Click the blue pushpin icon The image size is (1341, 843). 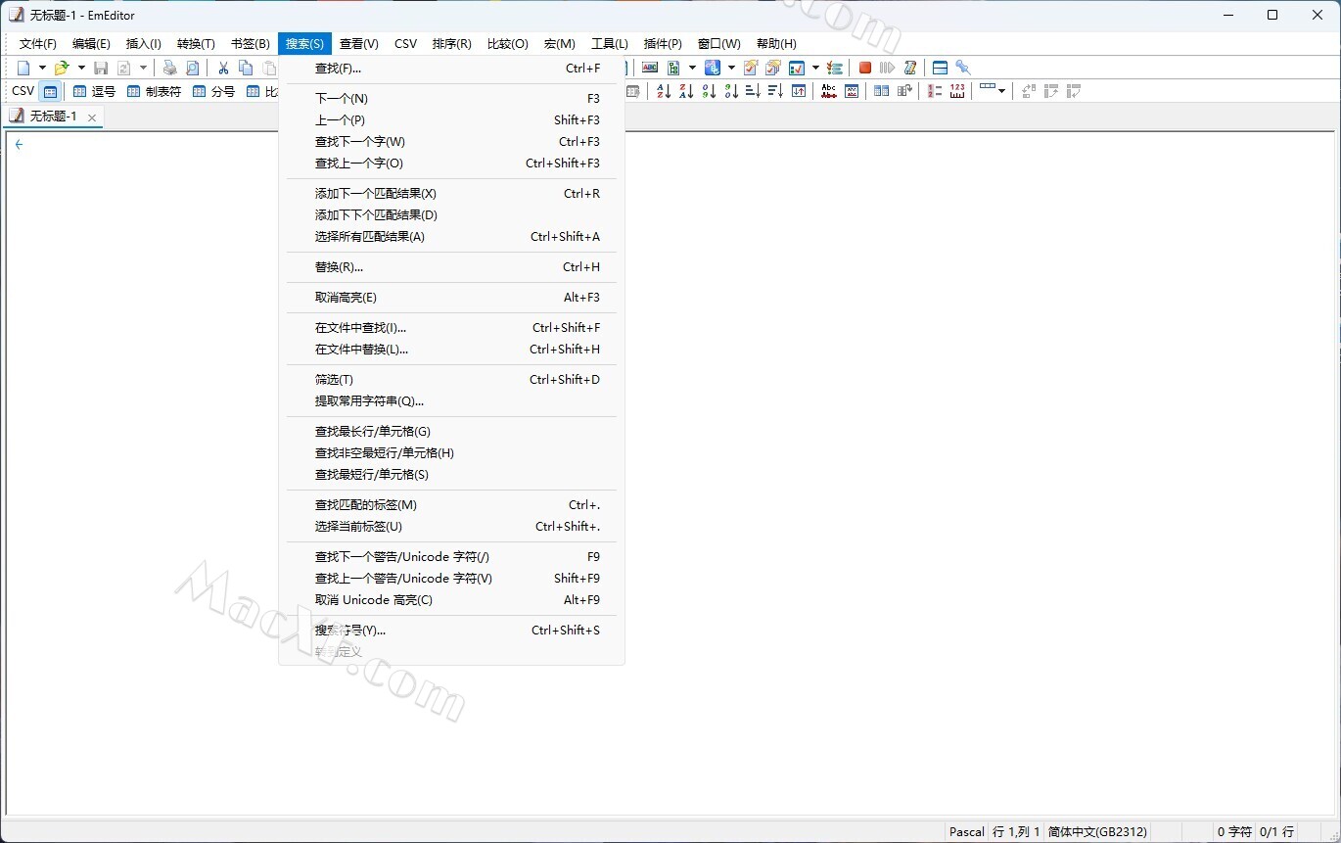point(963,68)
